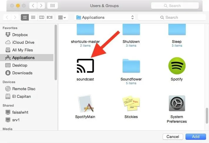Select Remote Disc device
The image size is (209, 143).
coord(27,89)
